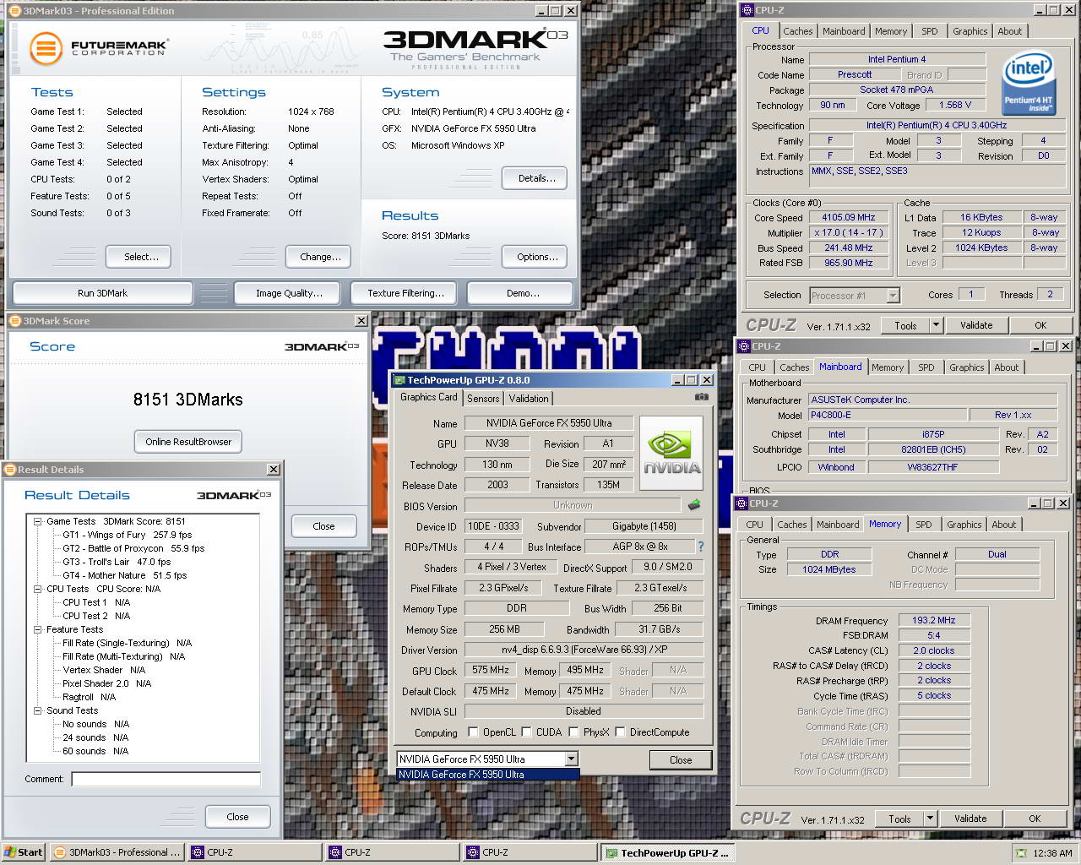Select the Ragtroll N/A row

tap(89, 697)
